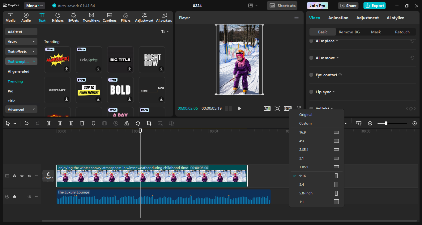Expand the Text effects section
This screenshot has width=422, height=225.
(x=21, y=51)
